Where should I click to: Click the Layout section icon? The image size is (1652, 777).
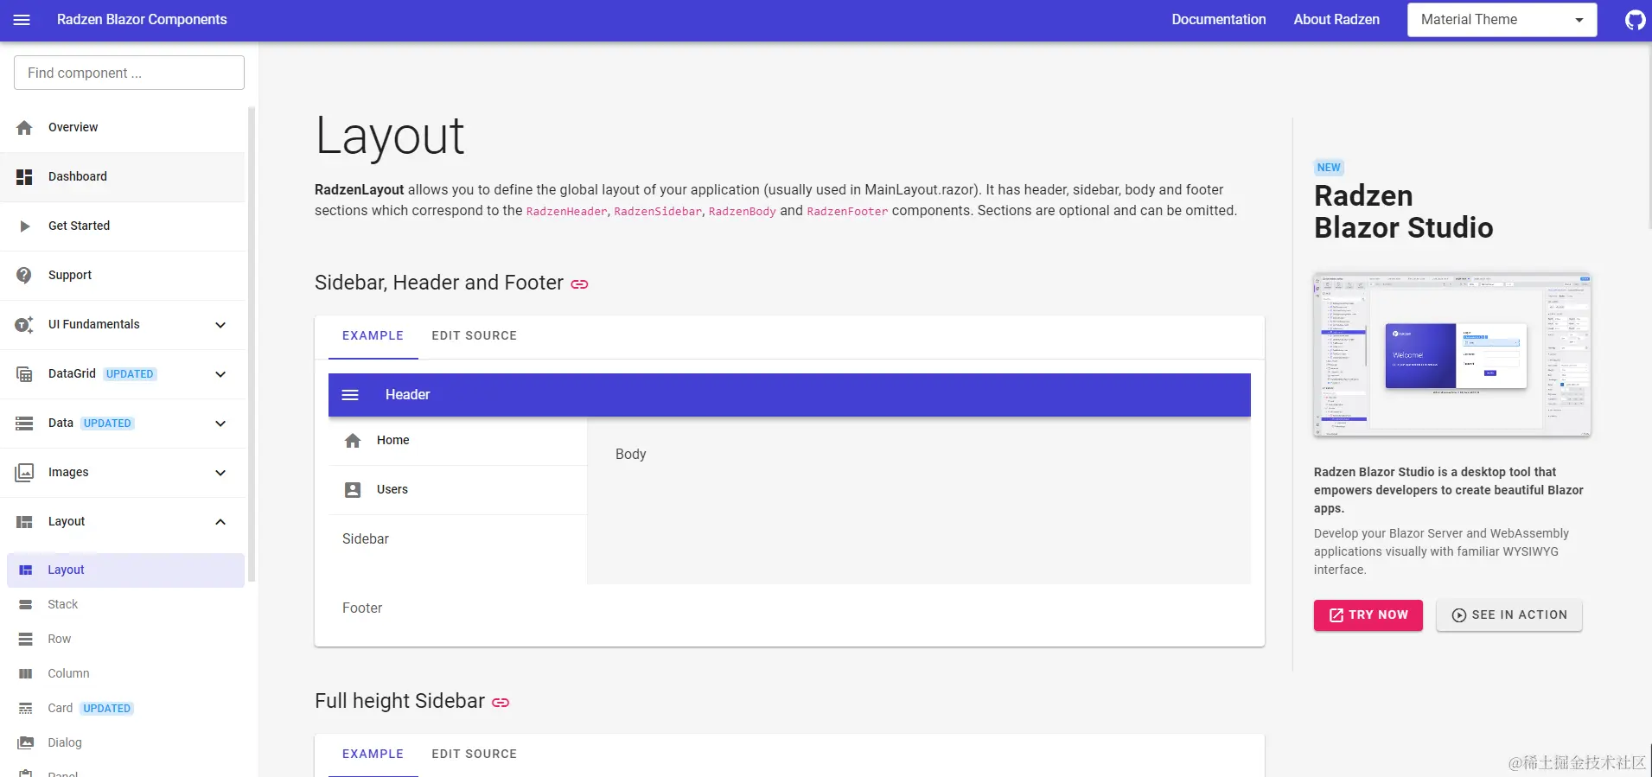tap(24, 522)
